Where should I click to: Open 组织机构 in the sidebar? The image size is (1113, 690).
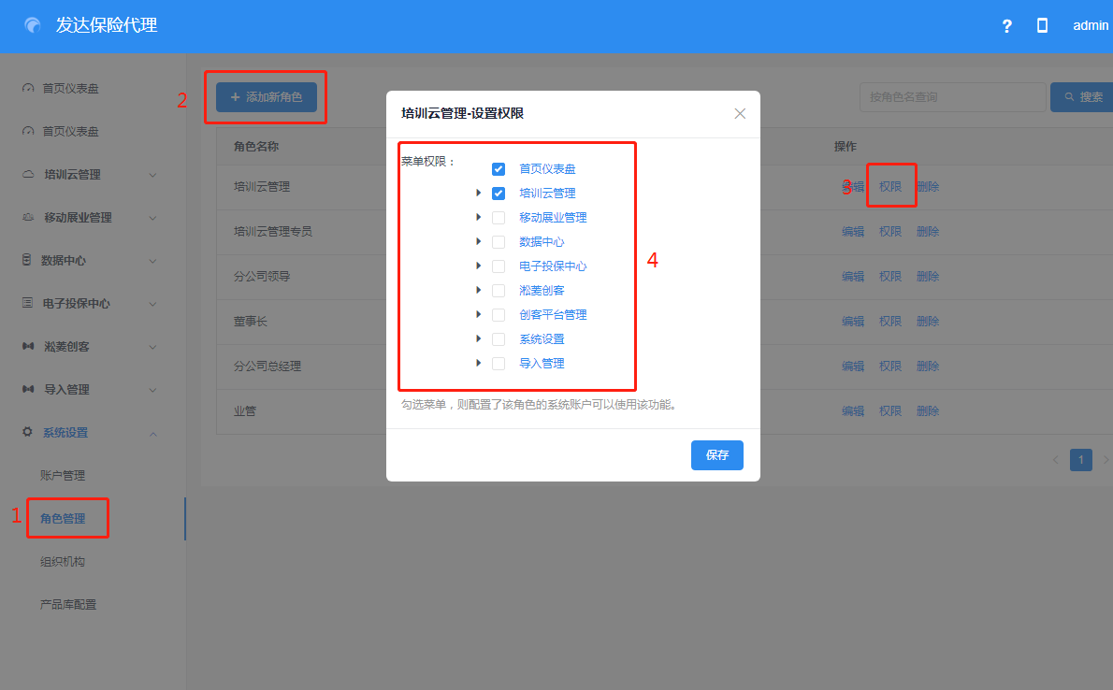click(63, 562)
